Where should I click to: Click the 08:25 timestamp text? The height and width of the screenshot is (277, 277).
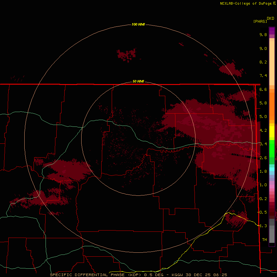[x=221, y=275]
